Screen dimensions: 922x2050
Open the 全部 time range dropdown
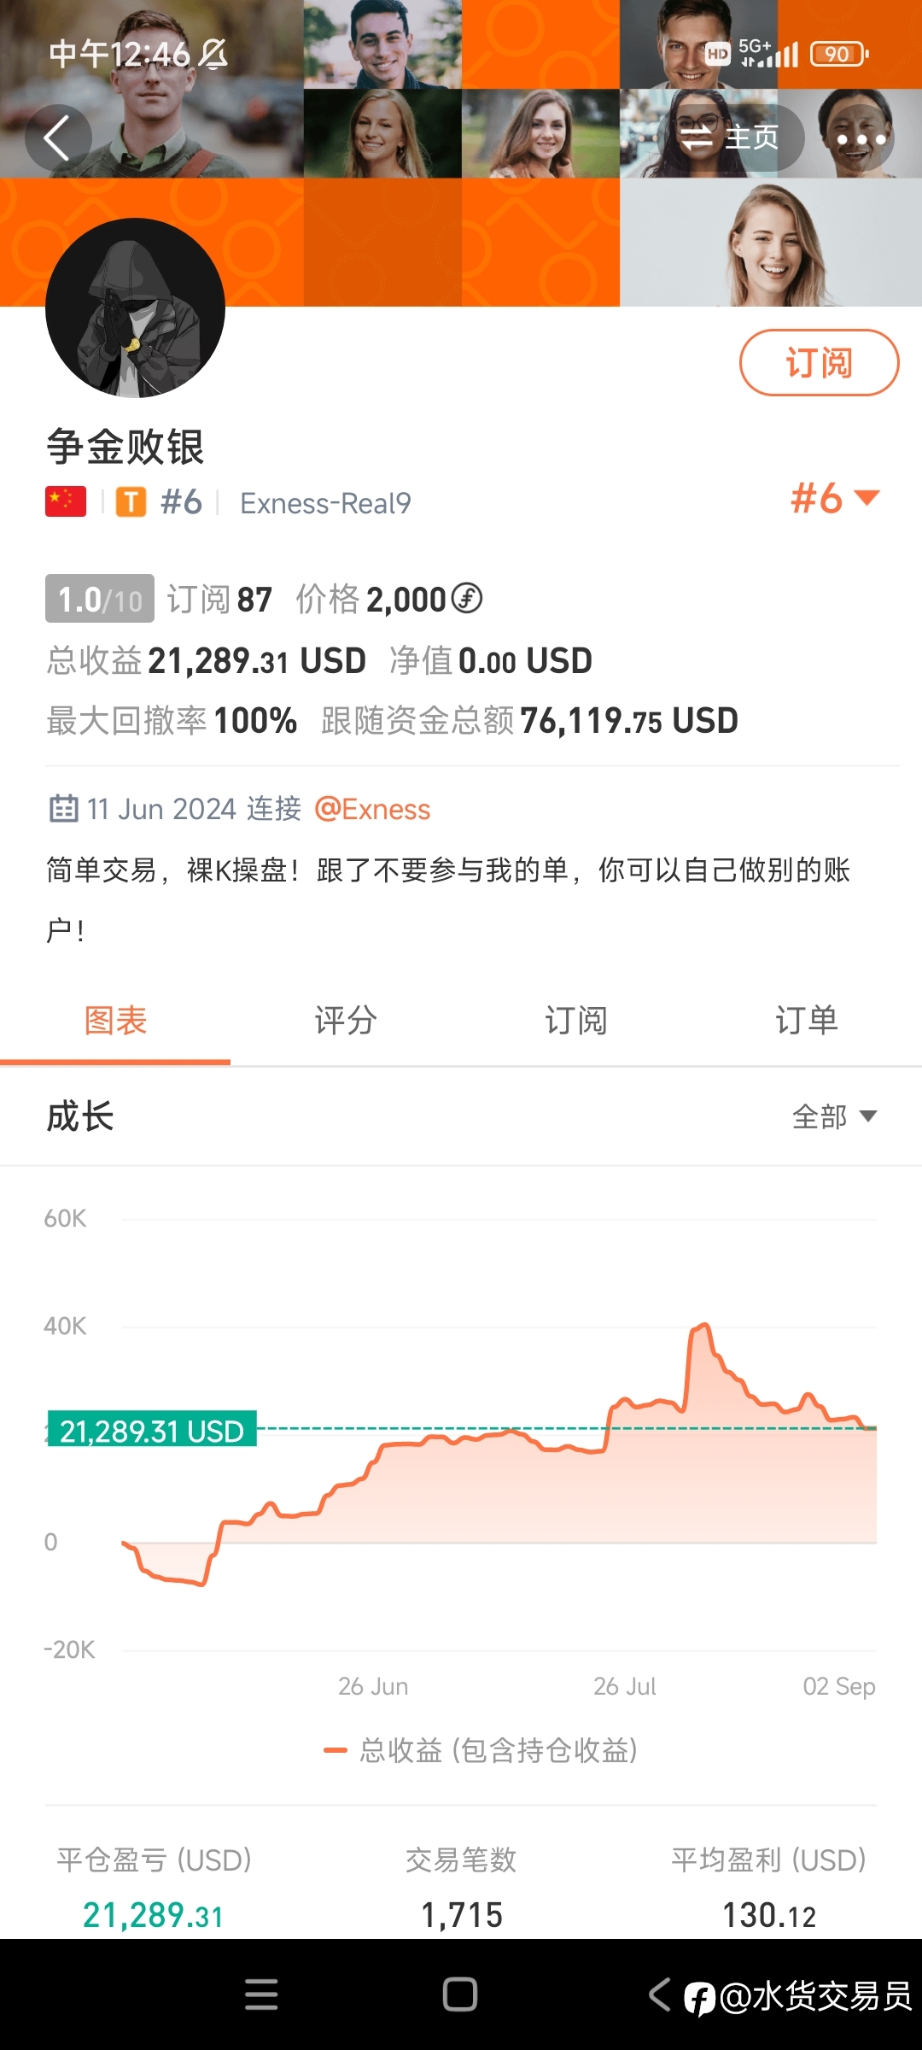tap(834, 1116)
